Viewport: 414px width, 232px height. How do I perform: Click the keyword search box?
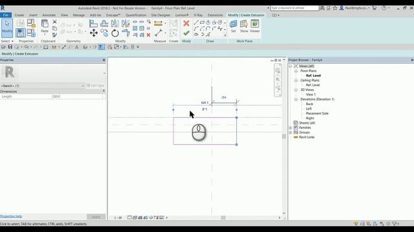[295, 8]
